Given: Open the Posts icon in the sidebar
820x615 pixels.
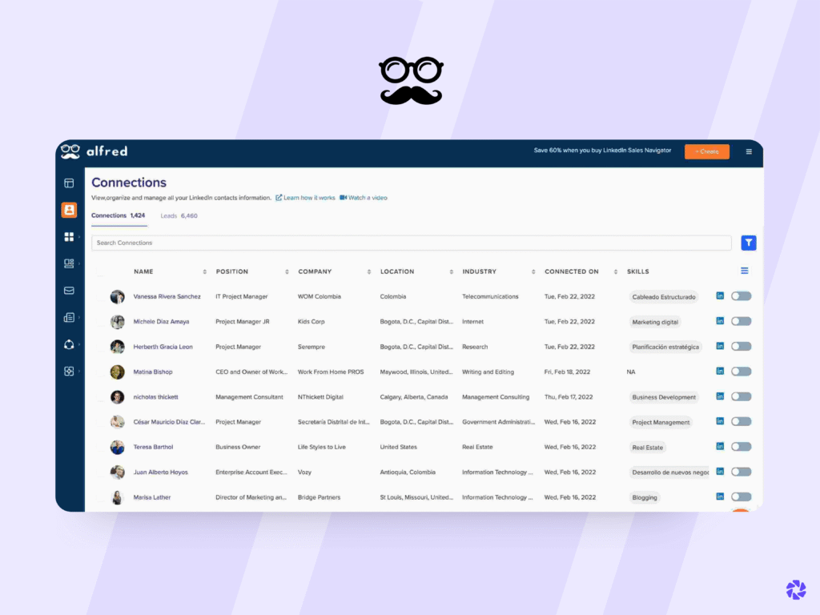Looking at the screenshot, I should tap(70, 317).
